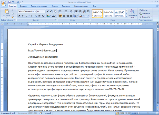
Task: Expand underline style options arrow
Action: click(x=29, y=16)
